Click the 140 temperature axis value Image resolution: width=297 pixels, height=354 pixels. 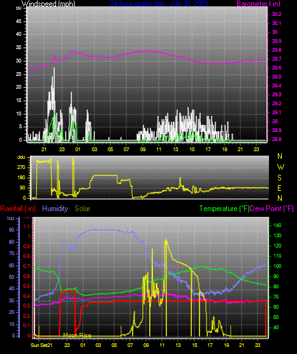tap(277, 225)
